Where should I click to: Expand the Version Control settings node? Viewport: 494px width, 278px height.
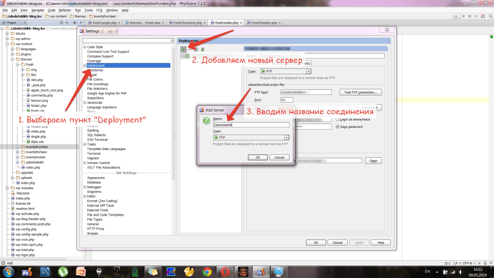point(85,163)
